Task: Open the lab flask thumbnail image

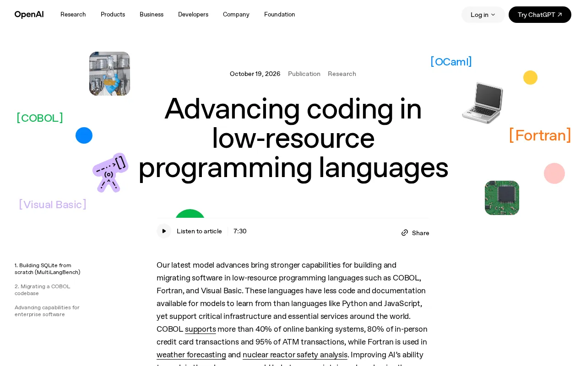Action: 109,74
